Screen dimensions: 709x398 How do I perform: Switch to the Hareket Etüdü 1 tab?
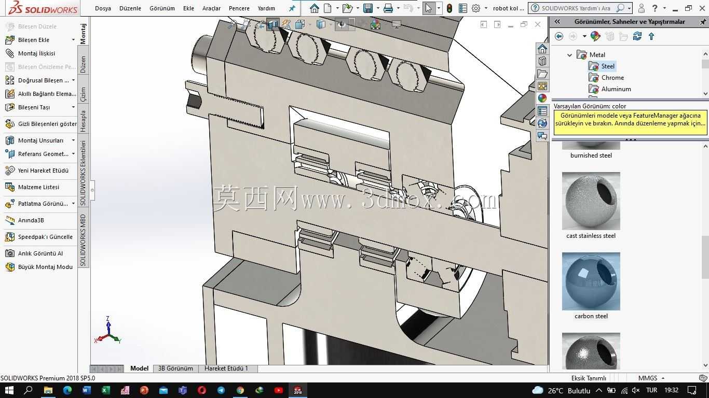pyautogui.click(x=226, y=368)
